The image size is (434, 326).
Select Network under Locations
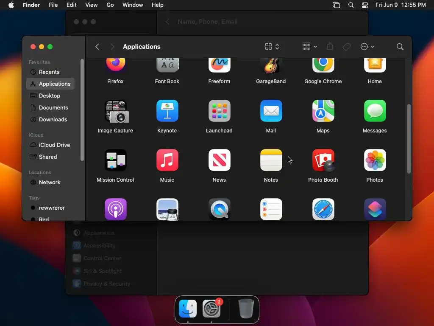[50, 183]
